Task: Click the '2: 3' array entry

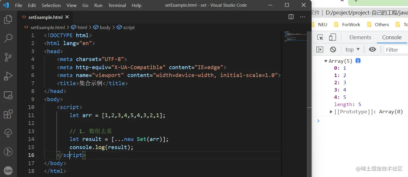Action: (x=340, y=83)
